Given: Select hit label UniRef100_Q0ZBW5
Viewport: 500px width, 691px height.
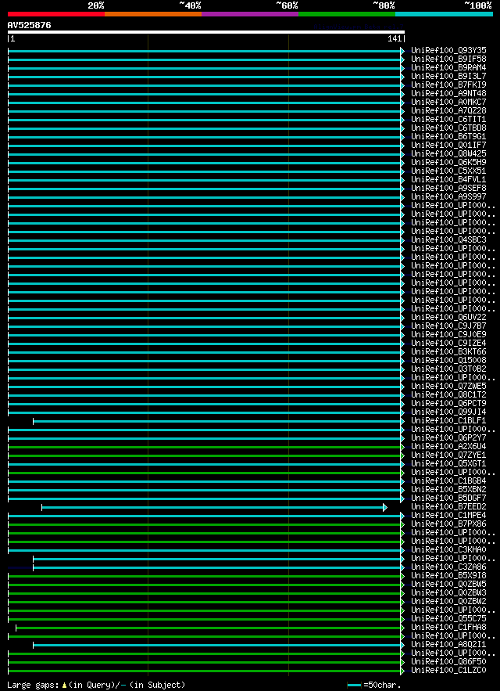Looking at the screenshot, I should click(x=448, y=585).
